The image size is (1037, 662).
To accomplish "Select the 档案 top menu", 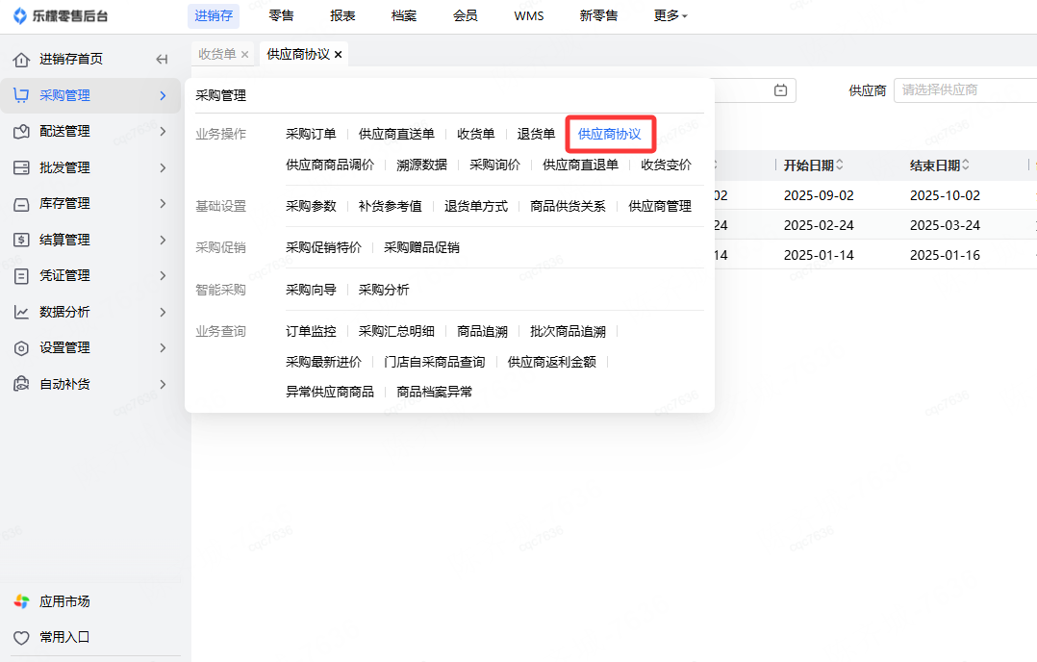I will (x=404, y=15).
